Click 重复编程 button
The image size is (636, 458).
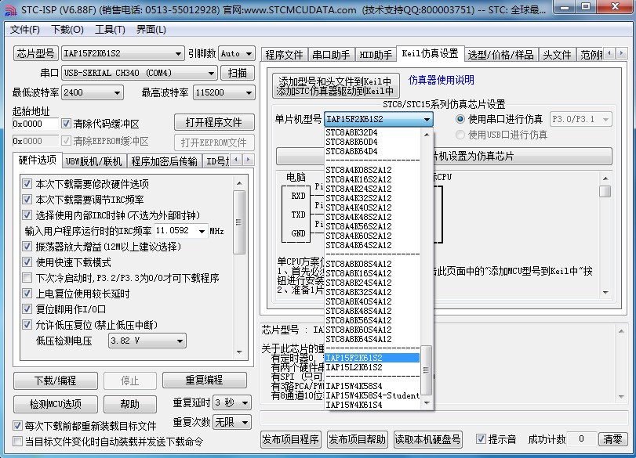click(x=205, y=380)
